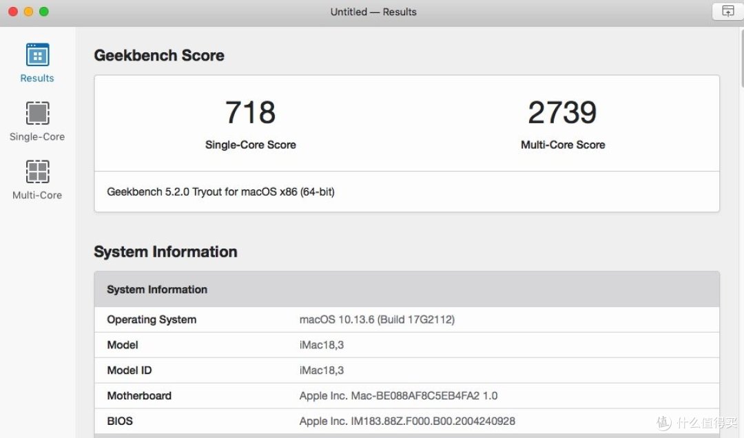Click the BIOS row label
Screen dimensions: 744x438
120,421
